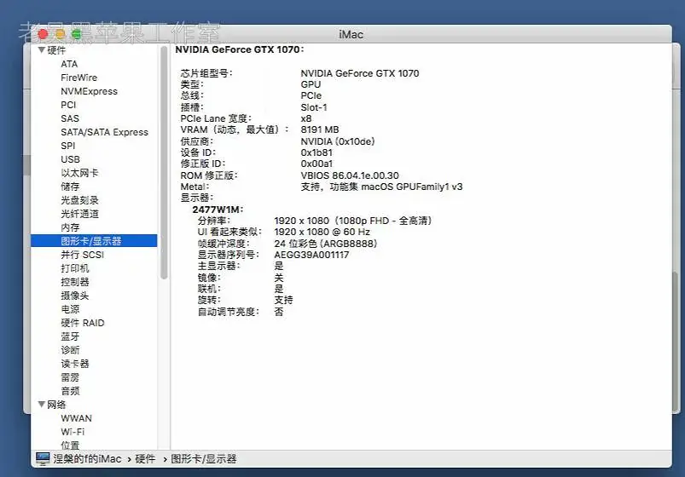Click the 2477W1M display heading
685x477 pixels.
(x=218, y=210)
